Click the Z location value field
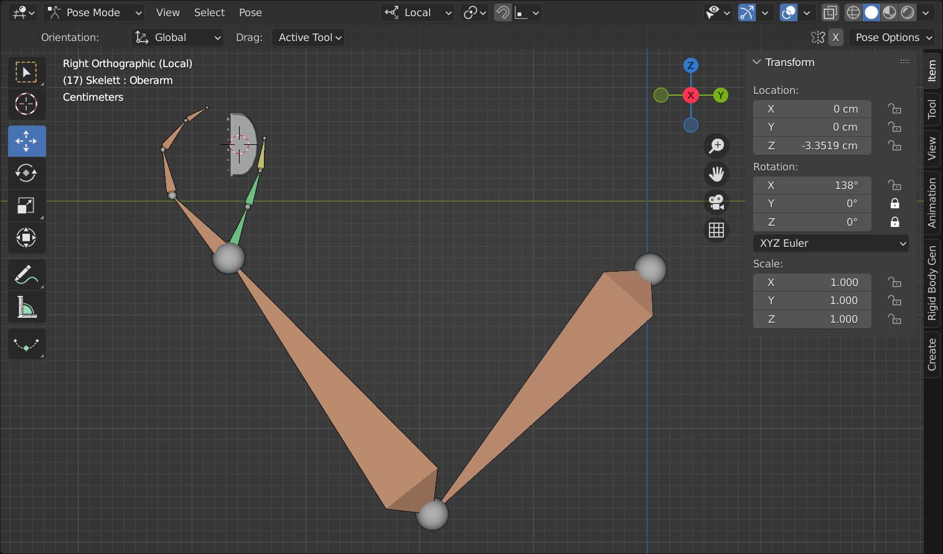This screenshot has width=943, height=554. click(x=812, y=145)
